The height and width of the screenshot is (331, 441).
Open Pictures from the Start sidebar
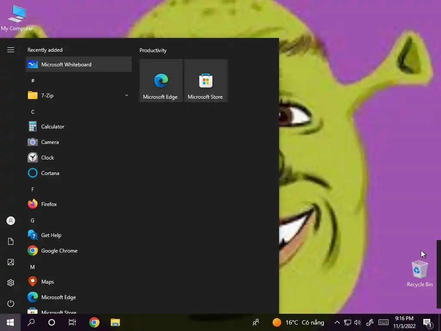click(x=11, y=262)
